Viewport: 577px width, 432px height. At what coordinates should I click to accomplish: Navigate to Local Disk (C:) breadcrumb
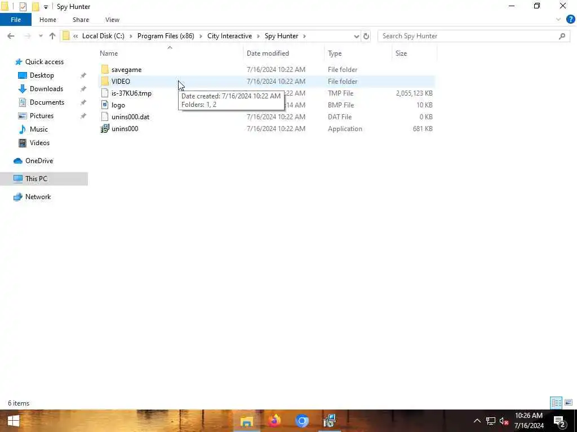(x=103, y=36)
